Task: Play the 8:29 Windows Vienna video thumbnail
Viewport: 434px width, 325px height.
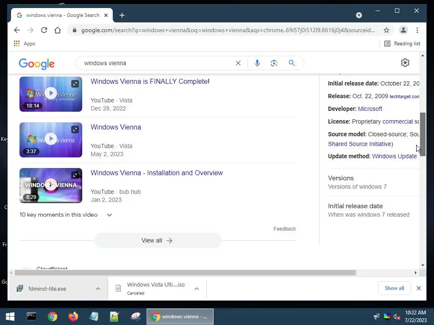Action: [51, 185]
